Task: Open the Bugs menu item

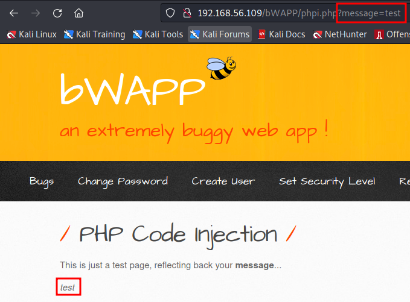Action: 42,181
